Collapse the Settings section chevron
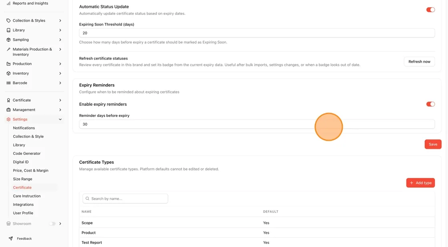Viewport: 448px width, 247px height. [60, 119]
